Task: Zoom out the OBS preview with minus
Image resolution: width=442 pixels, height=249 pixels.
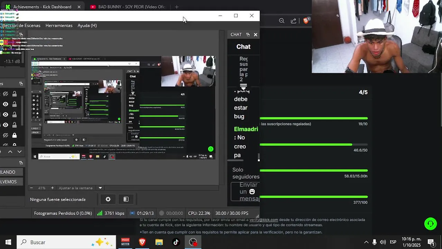Action: (31, 188)
